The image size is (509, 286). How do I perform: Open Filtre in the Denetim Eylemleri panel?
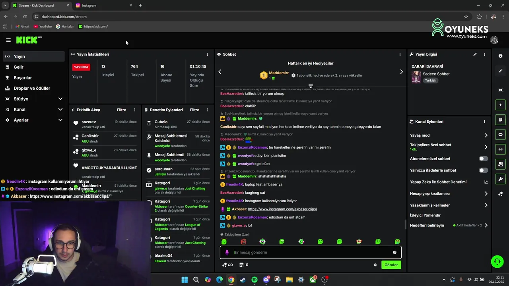[x=194, y=110]
